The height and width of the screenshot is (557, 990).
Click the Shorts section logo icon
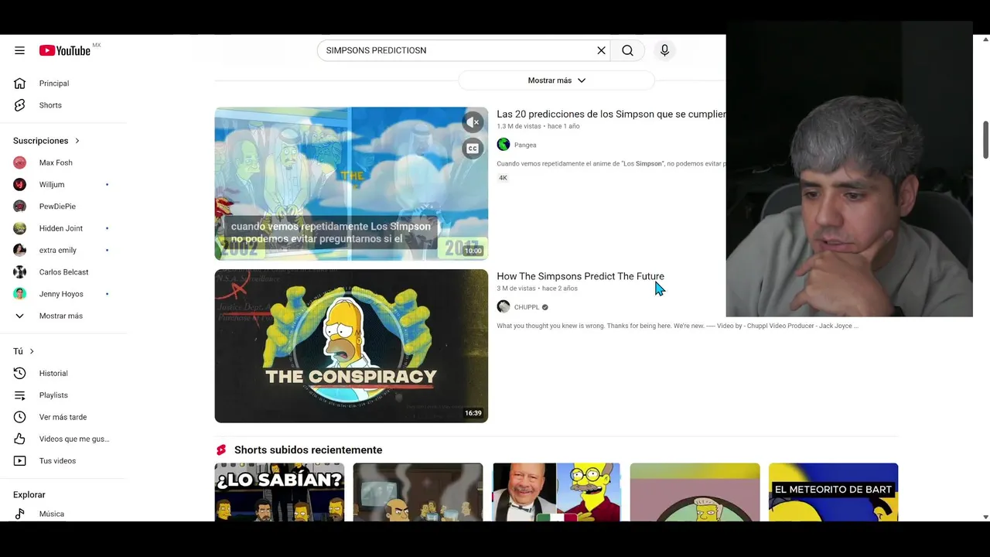tap(221, 450)
